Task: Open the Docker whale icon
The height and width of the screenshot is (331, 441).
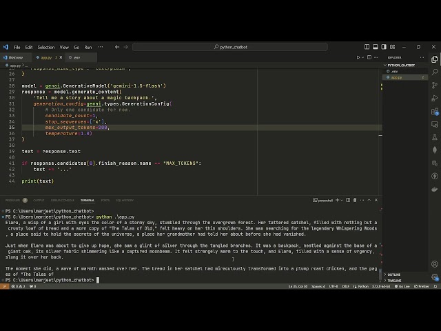Action: [435, 189]
